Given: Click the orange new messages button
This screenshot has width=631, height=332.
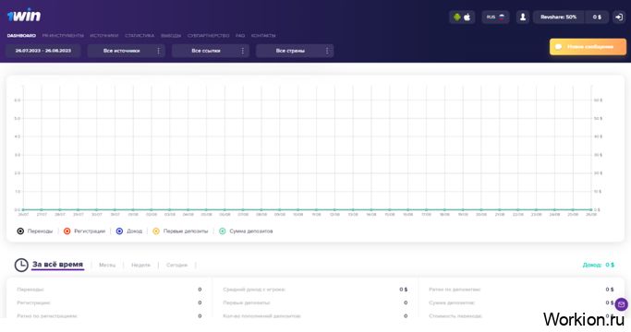Looking at the screenshot, I should tap(588, 47).
